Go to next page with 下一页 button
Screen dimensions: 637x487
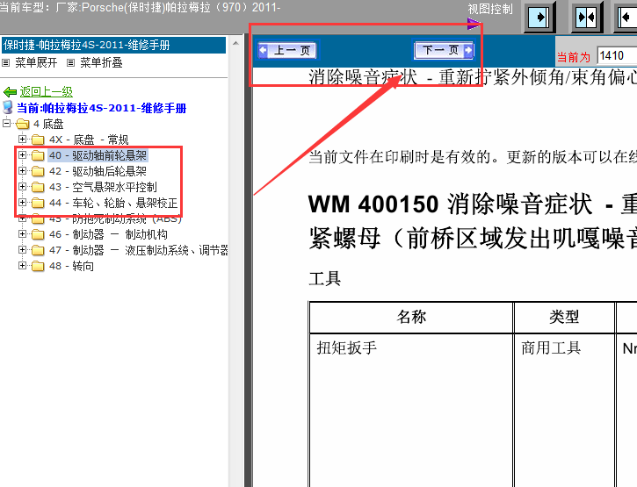pos(444,50)
